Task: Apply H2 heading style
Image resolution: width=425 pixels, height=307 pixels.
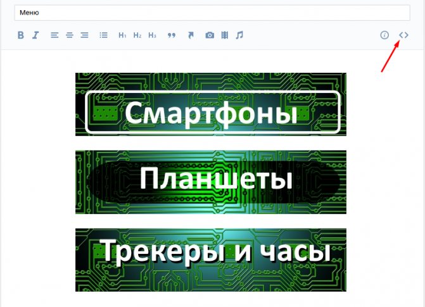Action: coord(137,35)
